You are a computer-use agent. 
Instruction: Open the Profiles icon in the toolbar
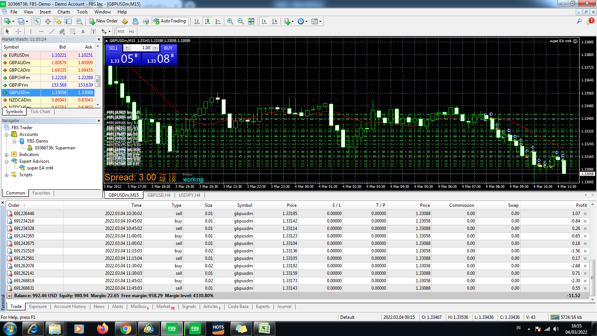(x=21, y=21)
